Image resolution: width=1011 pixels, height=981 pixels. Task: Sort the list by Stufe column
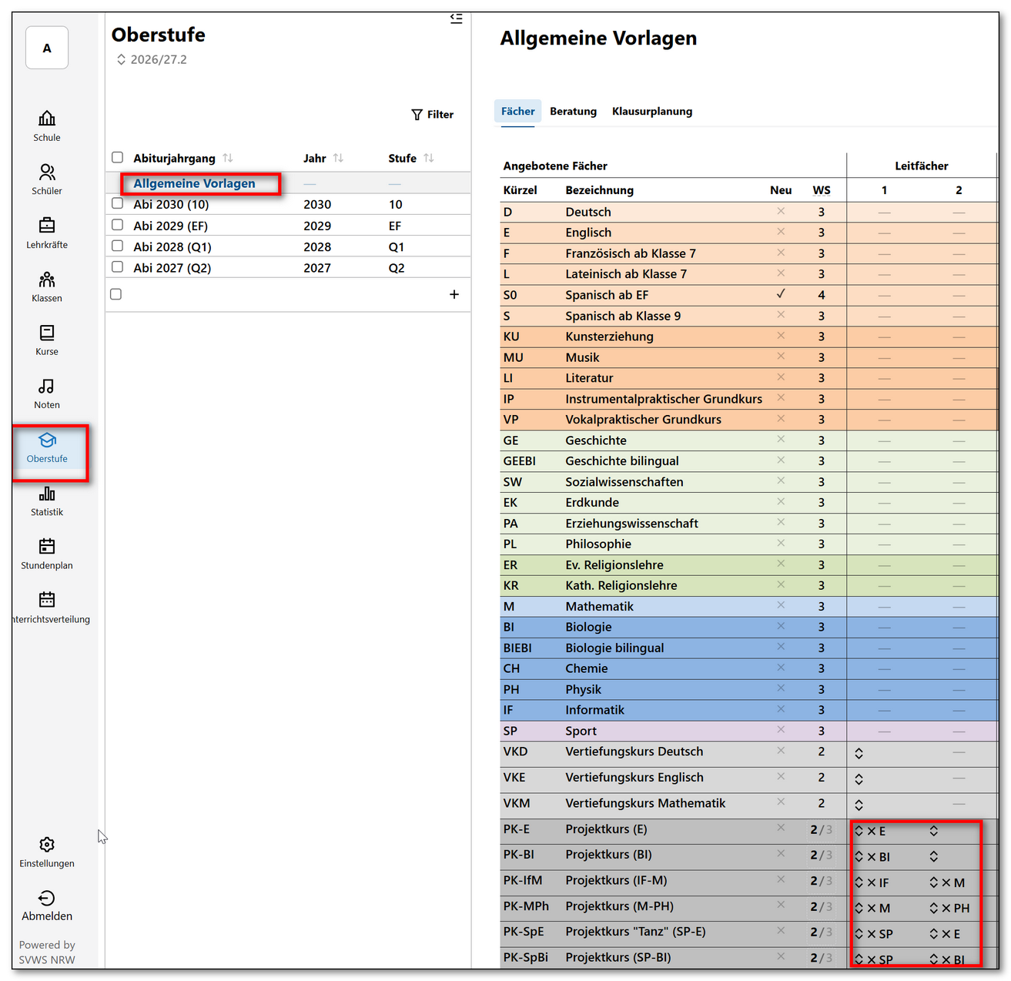coord(429,158)
